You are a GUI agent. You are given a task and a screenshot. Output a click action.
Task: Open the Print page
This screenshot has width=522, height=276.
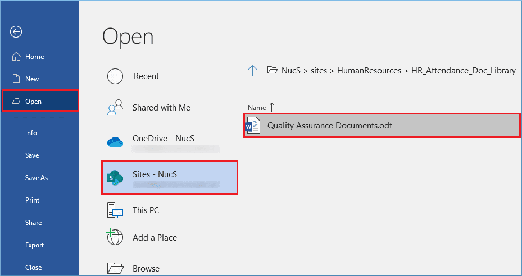click(x=32, y=200)
